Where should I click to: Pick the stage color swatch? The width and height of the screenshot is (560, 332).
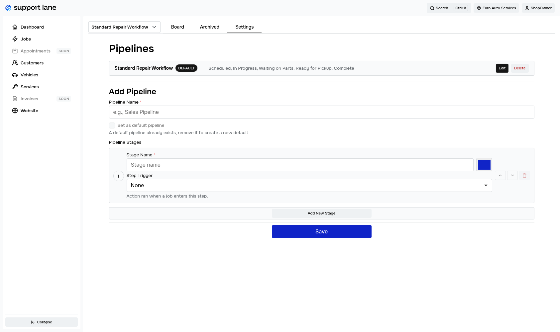pyautogui.click(x=484, y=164)
